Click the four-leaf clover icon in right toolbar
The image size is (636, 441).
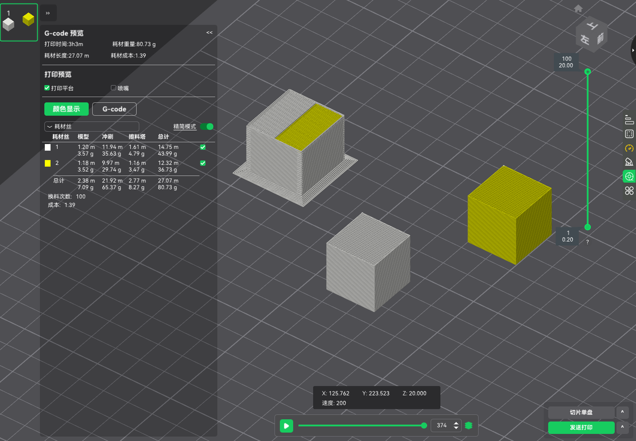point(629,191)
